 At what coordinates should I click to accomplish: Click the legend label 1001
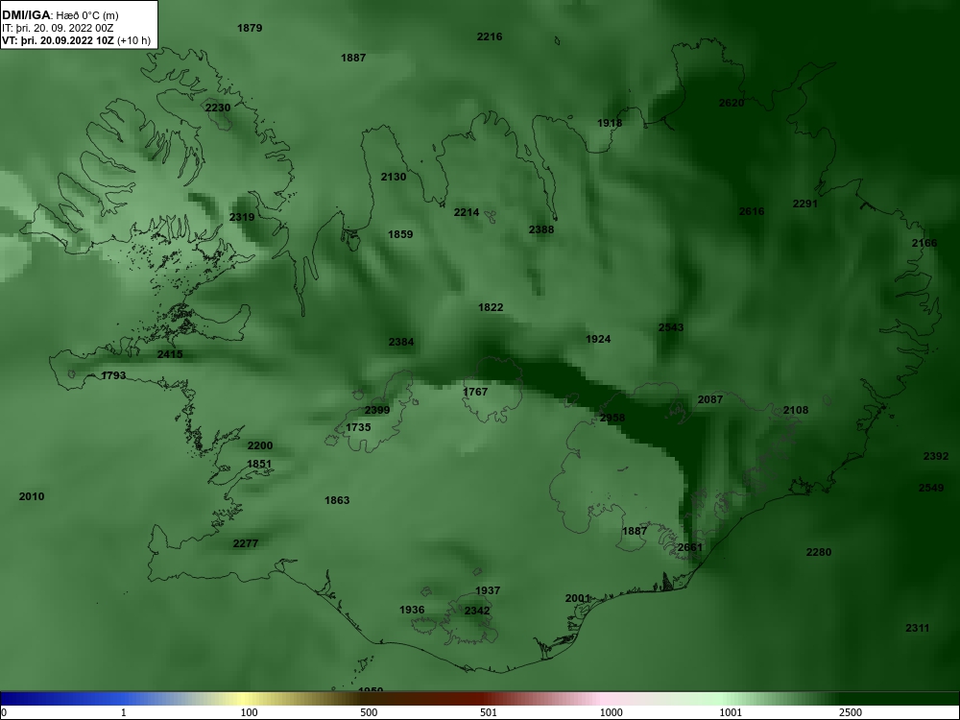click(731, 712)
